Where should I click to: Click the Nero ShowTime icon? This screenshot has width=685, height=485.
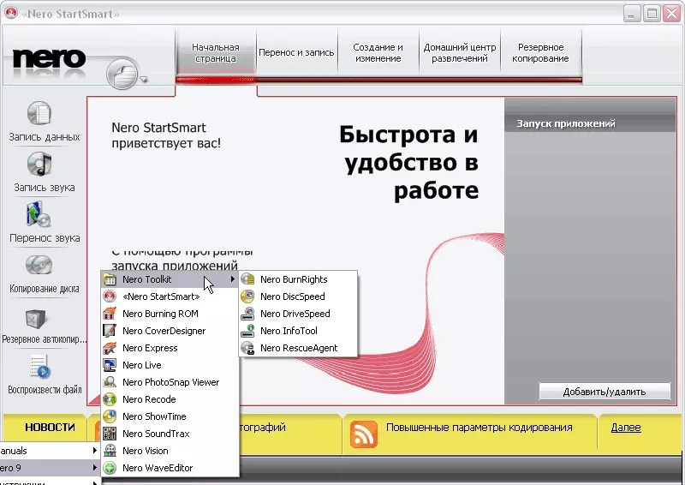[110, 416]
